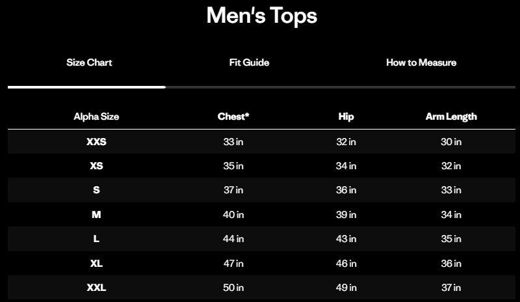Select the XS size row label
Viewport: 520px width, 302px height.
pyautogui.click(x=96, y=166)
